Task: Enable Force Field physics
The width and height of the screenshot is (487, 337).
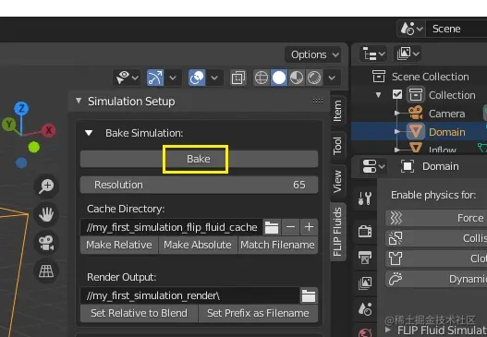Action: pyautogui.click(x=436, y=218)
